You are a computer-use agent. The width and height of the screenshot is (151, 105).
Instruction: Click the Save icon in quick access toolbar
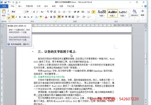click(5, 2)
